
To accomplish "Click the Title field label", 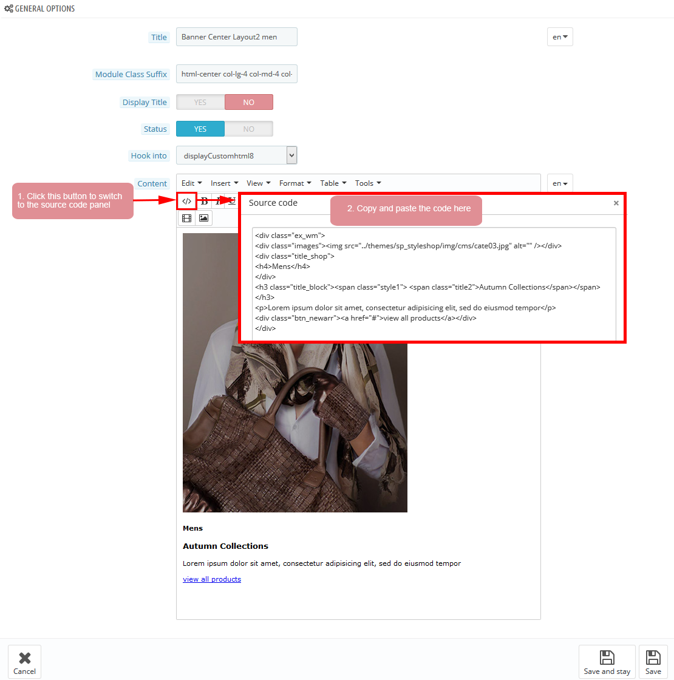I will tap(158, 38).
